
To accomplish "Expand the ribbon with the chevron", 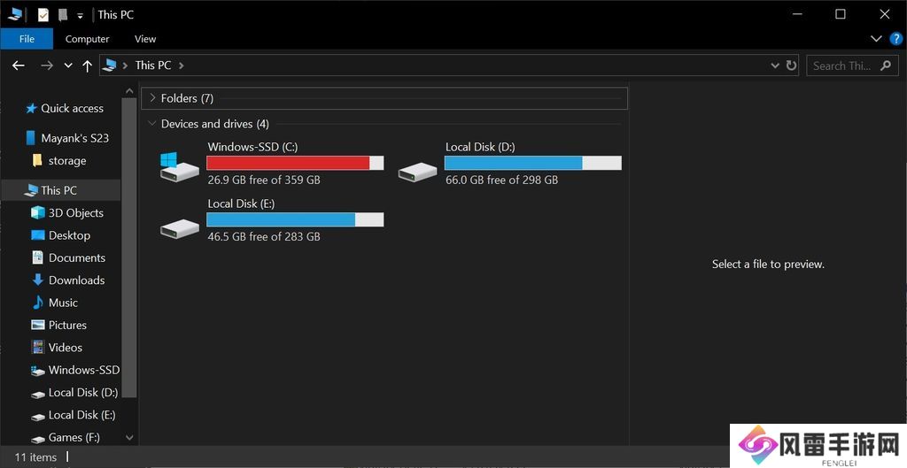I will click(x=876, y=39).
